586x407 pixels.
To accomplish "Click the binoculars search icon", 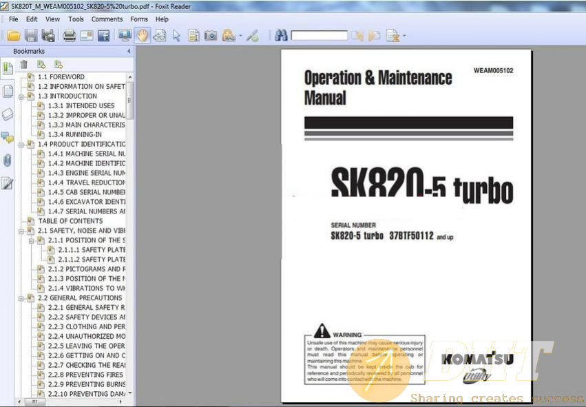I will 281,36.
